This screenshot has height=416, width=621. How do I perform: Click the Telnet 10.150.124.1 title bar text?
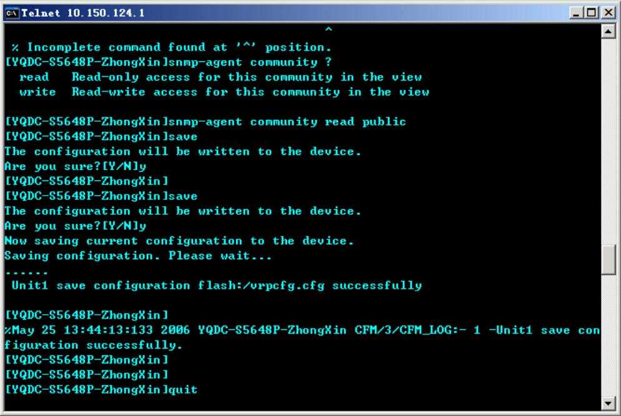click(x=82, y=13)
